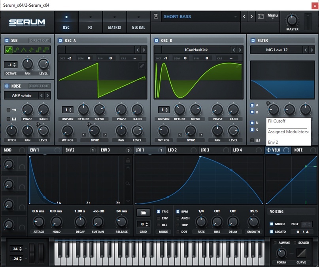Viewport: 319px width, 267px height.
Task: Click the OSC B wavetable waveform display
Action: pyautogui.click(x=198, y=80)
